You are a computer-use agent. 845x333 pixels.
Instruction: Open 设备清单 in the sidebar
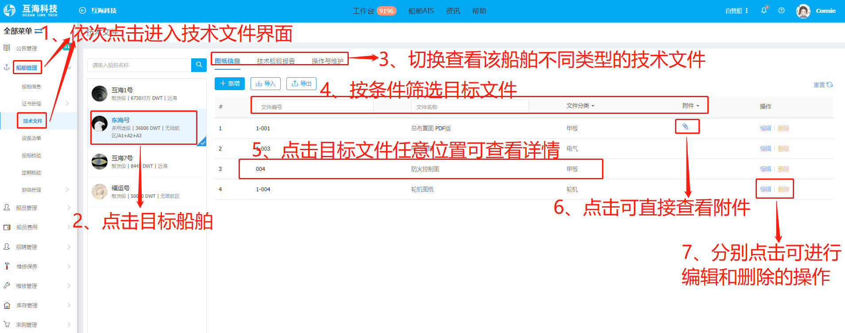pos(31,138)
